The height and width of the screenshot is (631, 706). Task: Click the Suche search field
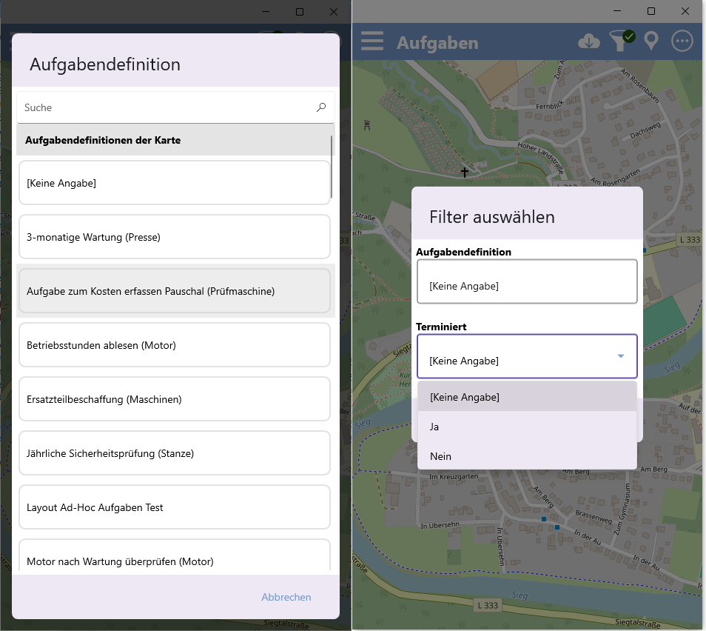pyautogui.click(x=175, y=107)
